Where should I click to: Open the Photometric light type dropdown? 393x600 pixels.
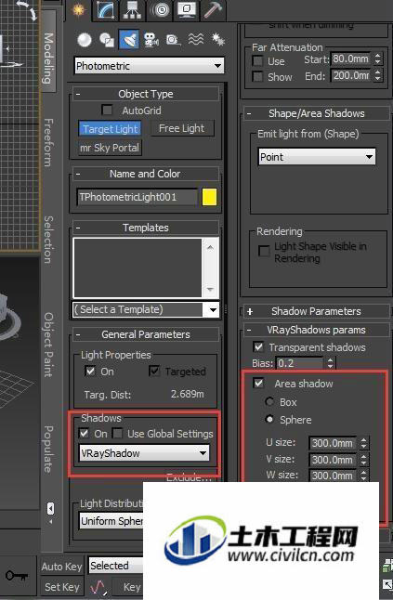click(149, 66)
